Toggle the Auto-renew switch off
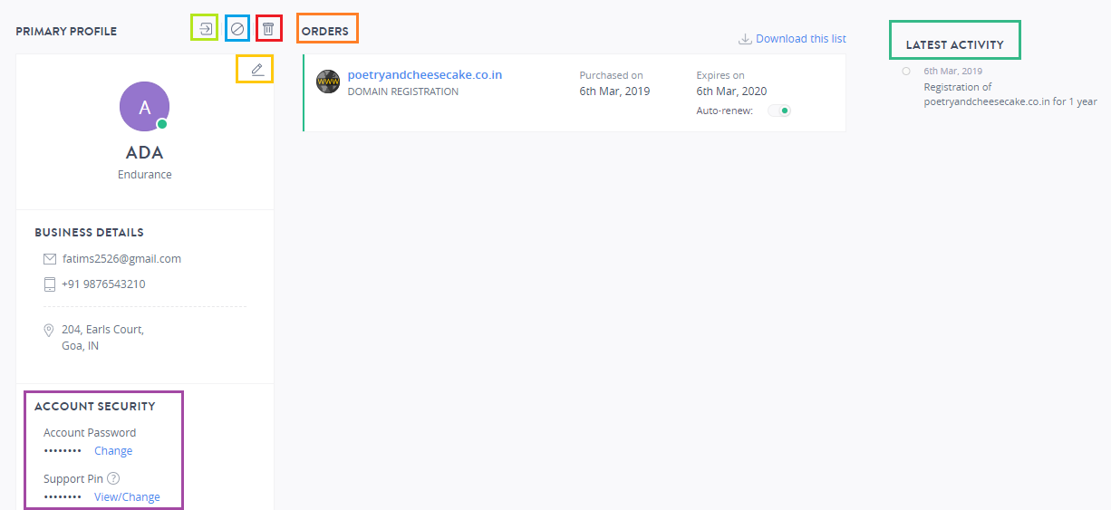 pos(779,111)
